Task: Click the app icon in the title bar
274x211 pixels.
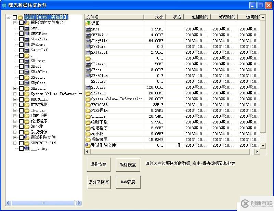Action: [x=4, y=5]
